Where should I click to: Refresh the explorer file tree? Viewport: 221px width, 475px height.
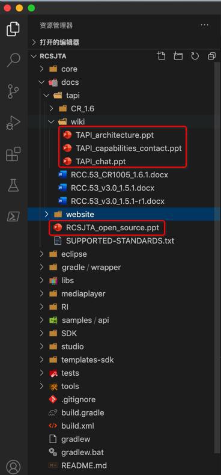coord(195,56)
